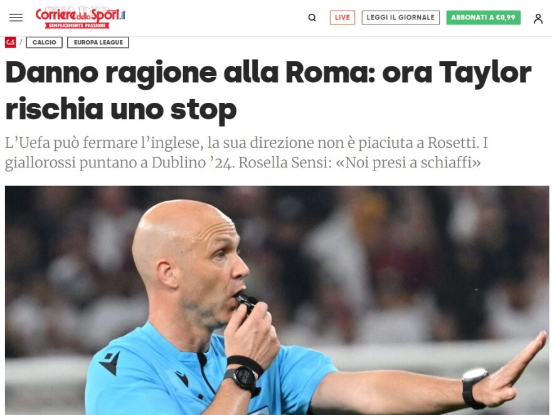This screenshot has height=415, width=552.
Task: Go to the red CdS home breadcrumb icon
Action: click(x=10, y=42)
